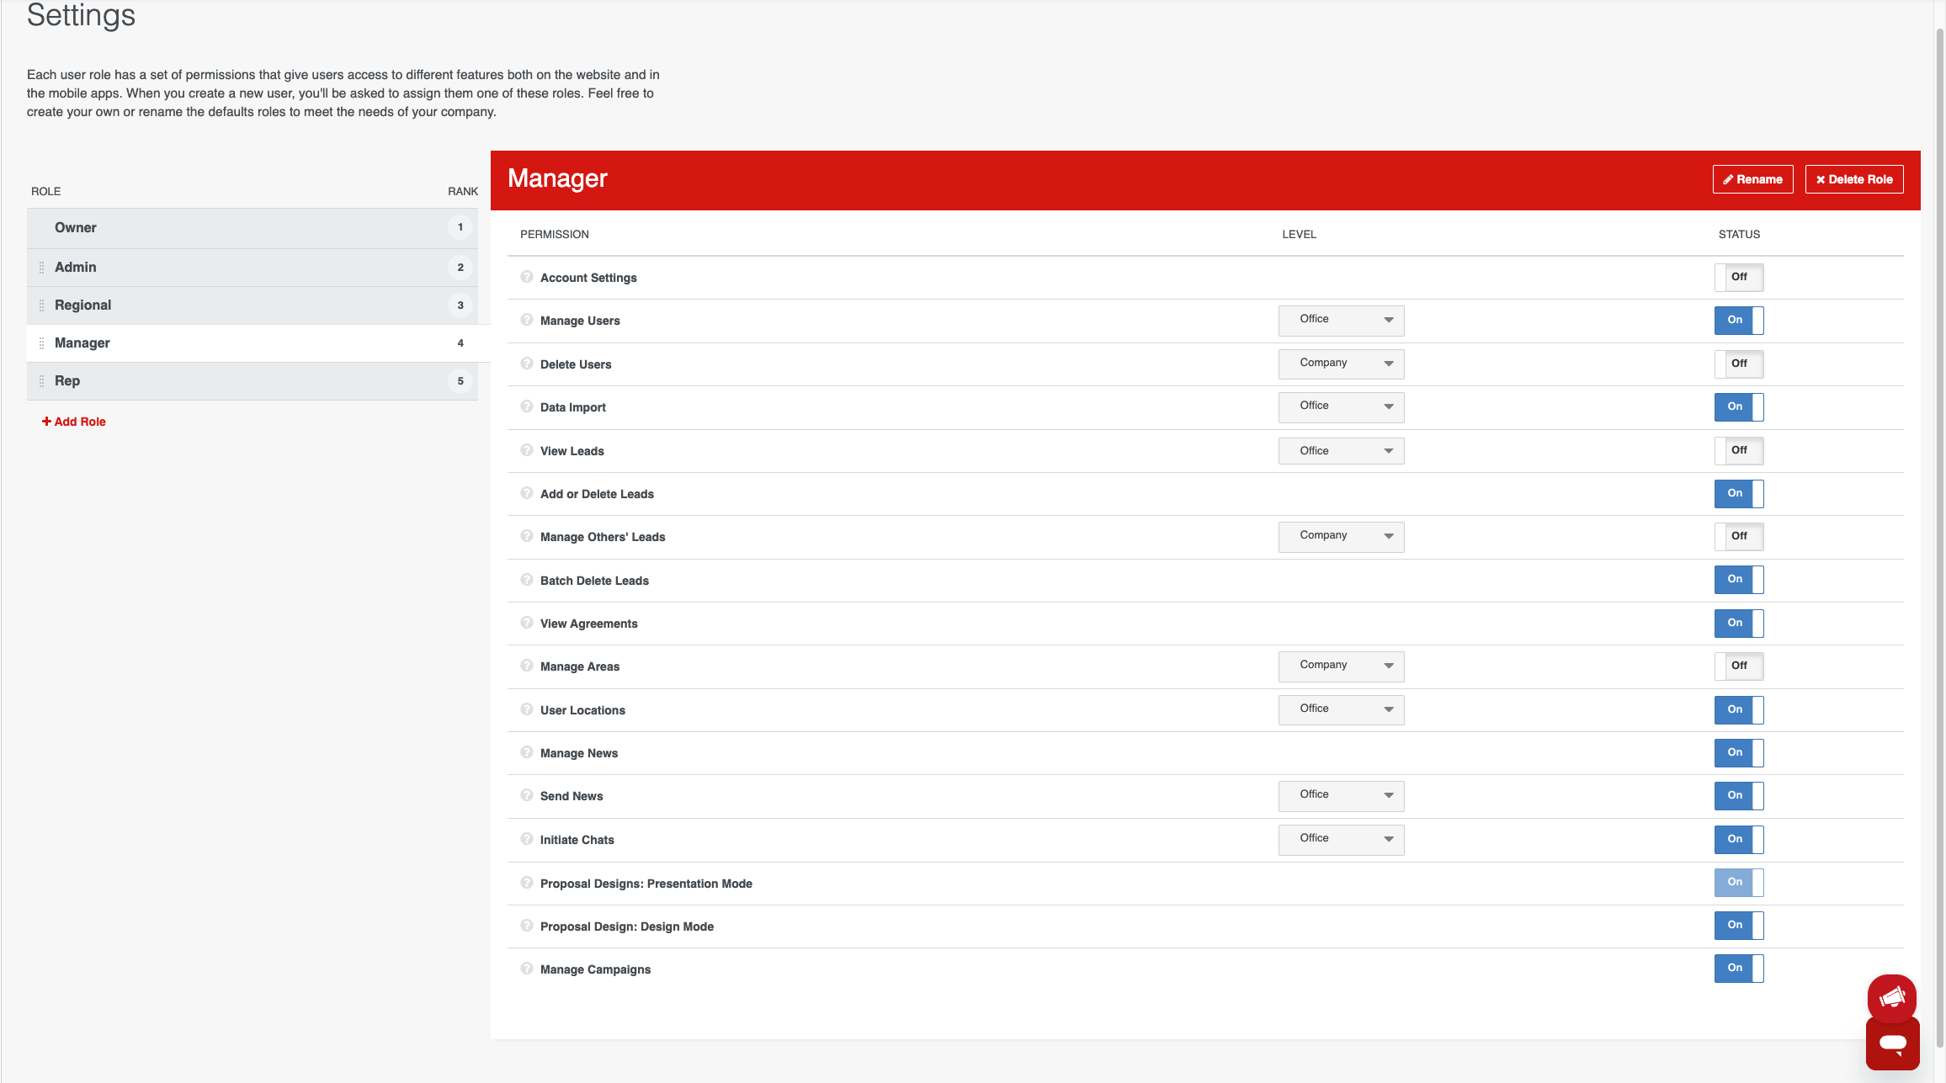Select the Regional role
1946x1083 pixels.
[x=253, y=305]
